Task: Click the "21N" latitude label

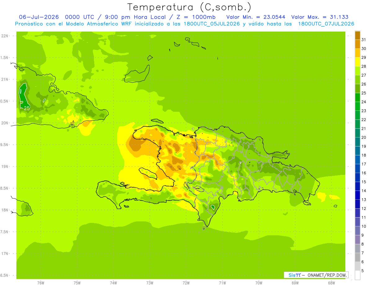Action: tap(5, 79)
